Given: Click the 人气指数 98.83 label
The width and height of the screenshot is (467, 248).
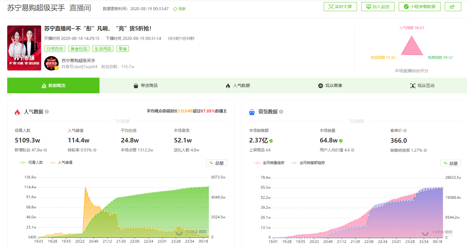Looking at the screenshot, I should (412, 28).
